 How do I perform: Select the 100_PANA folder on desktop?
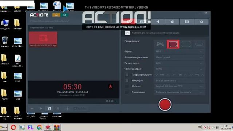[x=5, y=60]
